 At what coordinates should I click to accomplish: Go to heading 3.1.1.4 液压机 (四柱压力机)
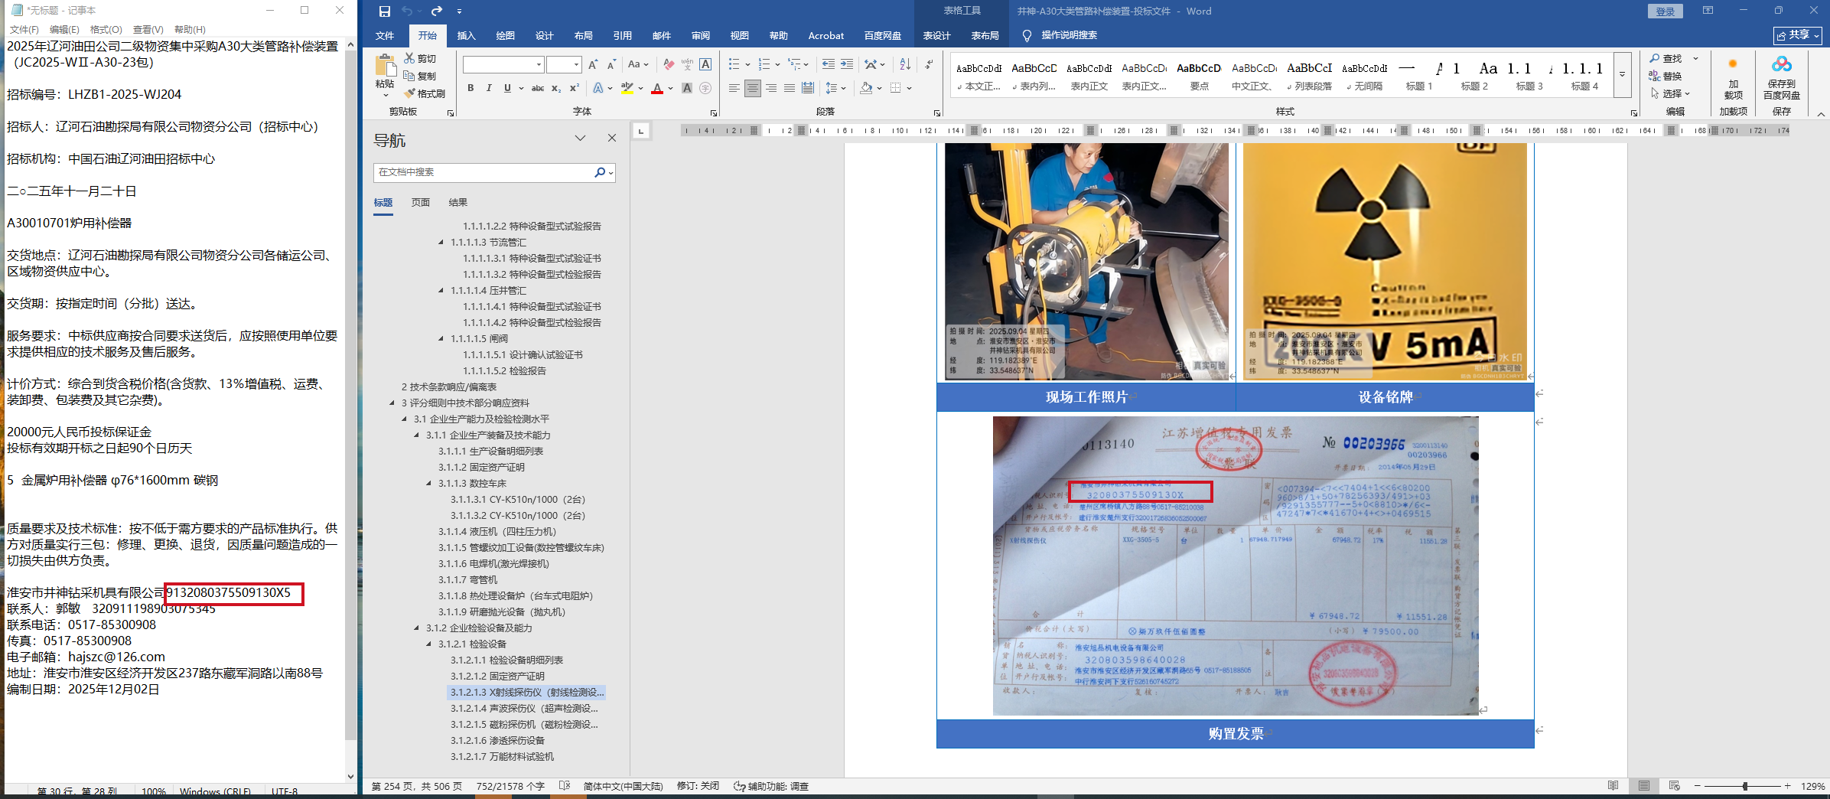(497, 531)
